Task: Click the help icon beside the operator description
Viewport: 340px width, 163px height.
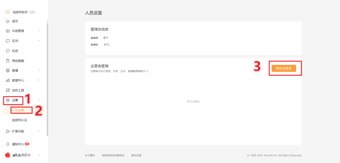Action: [147, 71]
